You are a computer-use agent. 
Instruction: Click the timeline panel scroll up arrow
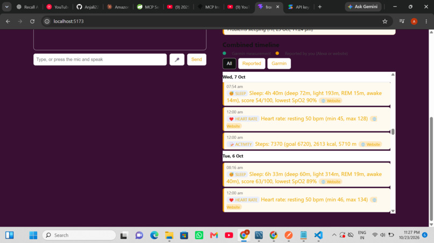(393, 75)
